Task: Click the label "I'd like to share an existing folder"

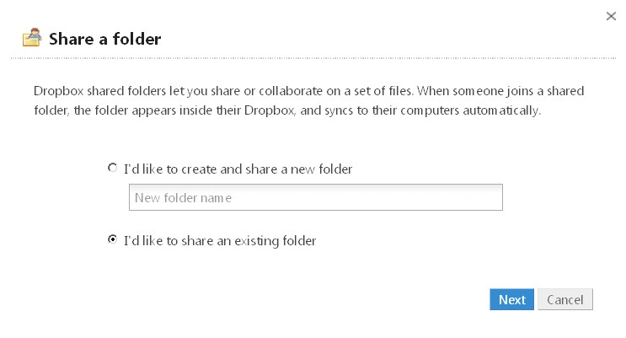Action: (220, 241)
